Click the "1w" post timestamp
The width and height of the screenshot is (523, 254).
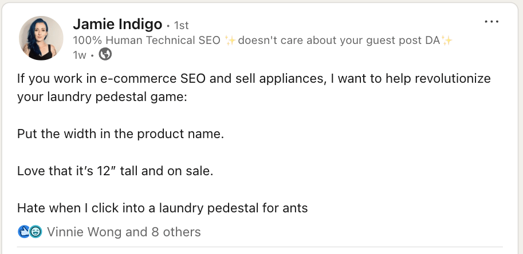80,55
